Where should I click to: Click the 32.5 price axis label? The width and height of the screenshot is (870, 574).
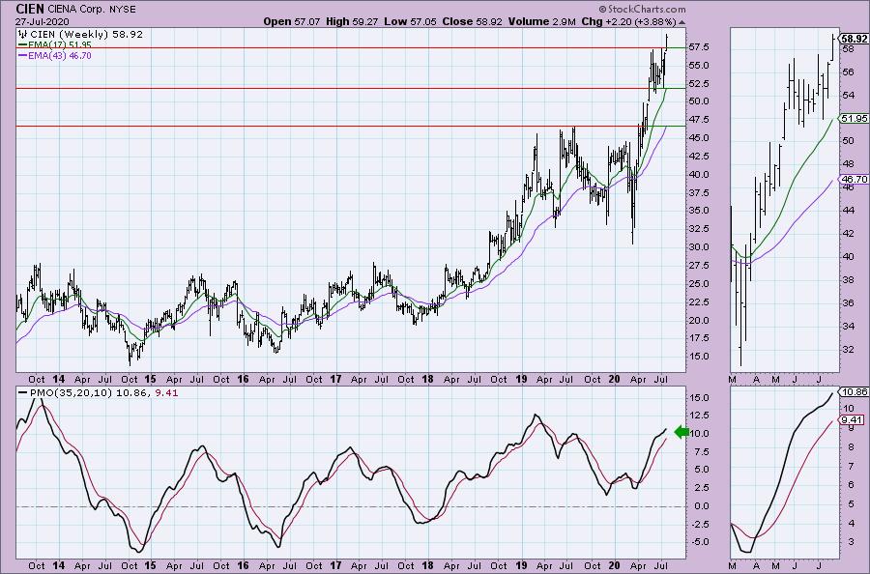698,229
